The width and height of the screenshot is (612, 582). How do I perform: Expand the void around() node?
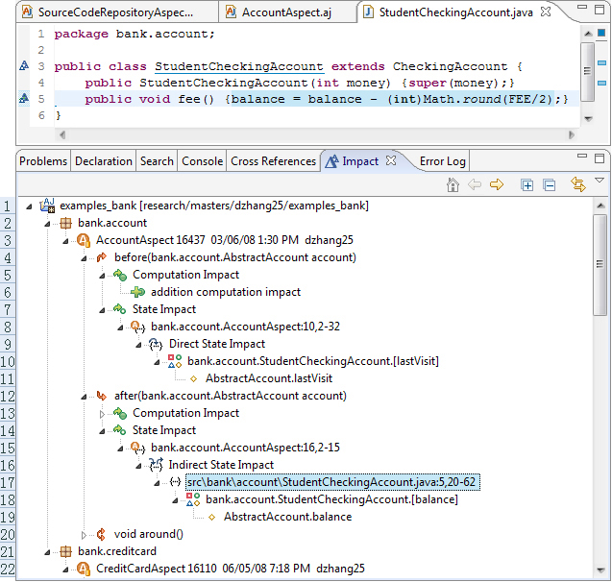[x=84, y=535]
